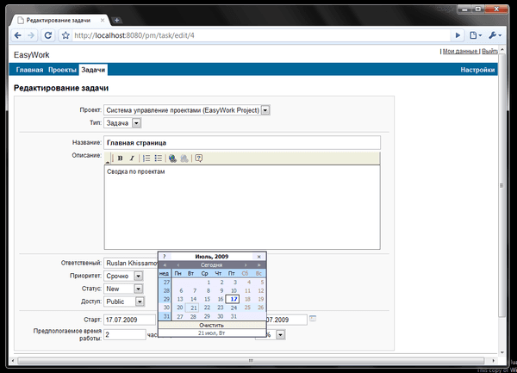Open the Доступ dropdown

coord(140,302)
